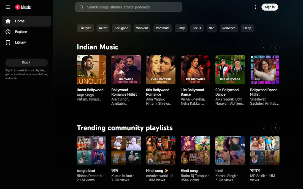The image size is (303, 189).
Task: Open creative world's Hindi song thumbnail
Action: (161, 151)
